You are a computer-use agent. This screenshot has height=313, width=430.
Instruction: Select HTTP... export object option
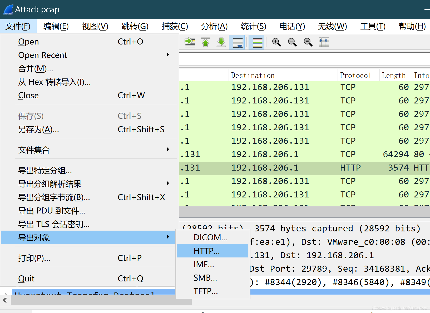tap(212, 251)
